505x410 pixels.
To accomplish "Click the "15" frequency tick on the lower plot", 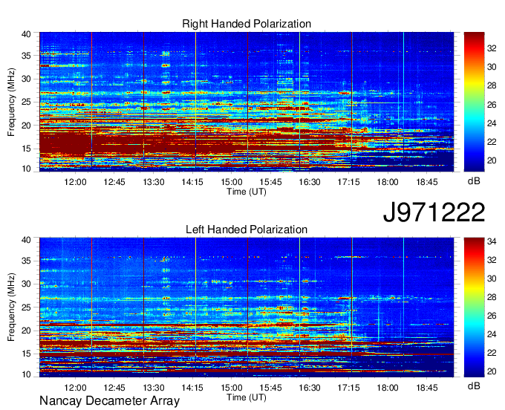I will [x=26, y=354].
